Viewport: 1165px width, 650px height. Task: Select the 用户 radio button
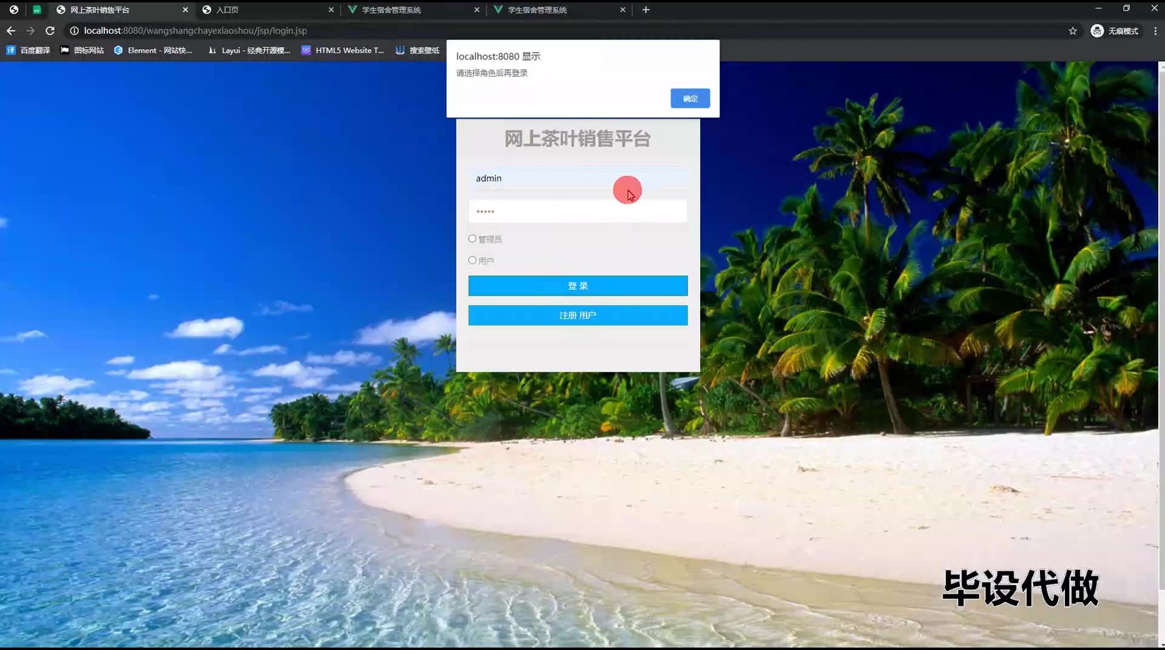pos(472,261)
